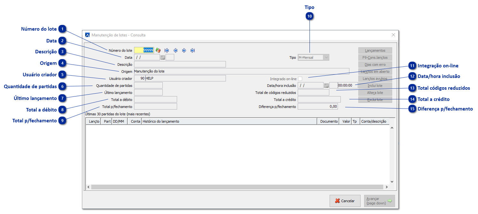
Task: Go to next lote record arrow
Action: point(184,50)
